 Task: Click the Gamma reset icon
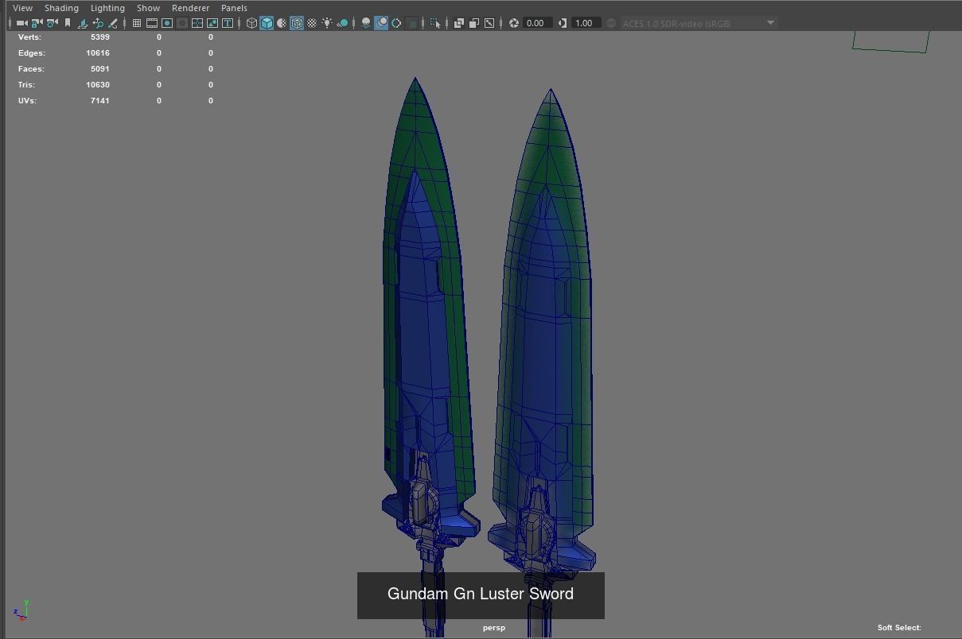coord(563,23)
